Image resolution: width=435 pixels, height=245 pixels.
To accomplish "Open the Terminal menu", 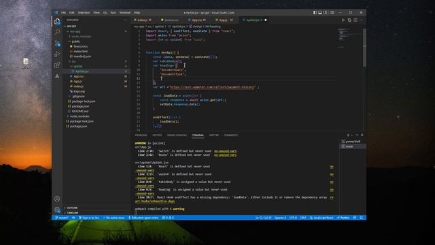I will (x=124, y=12).
